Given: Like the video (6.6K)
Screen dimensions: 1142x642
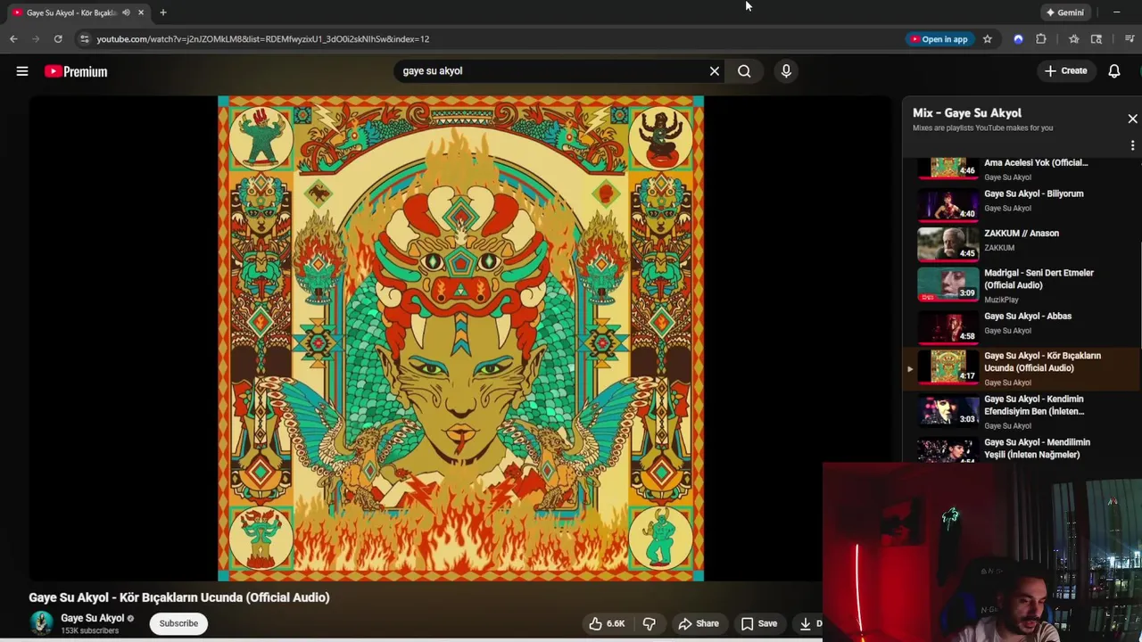Looking at the screenshot, I should 607,623.
